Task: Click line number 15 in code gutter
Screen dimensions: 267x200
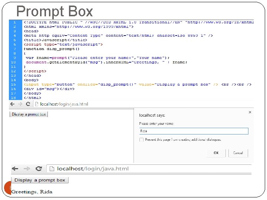Action: pos(13,84)
